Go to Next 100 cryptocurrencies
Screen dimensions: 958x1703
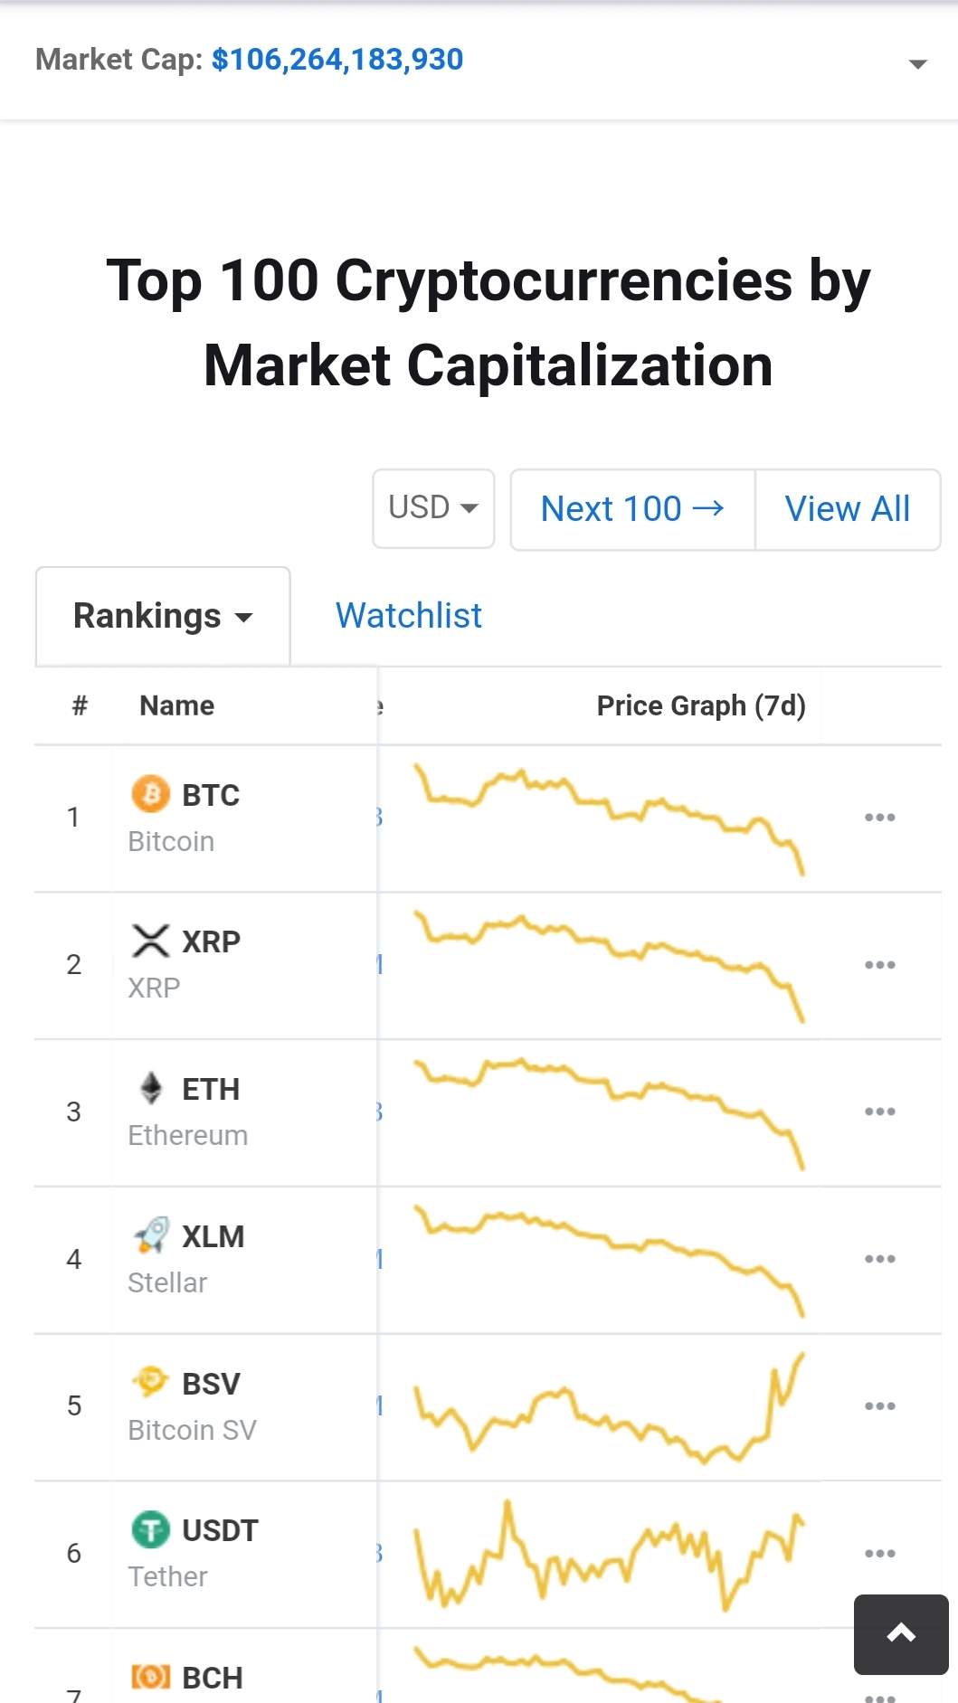click(632, 509)
